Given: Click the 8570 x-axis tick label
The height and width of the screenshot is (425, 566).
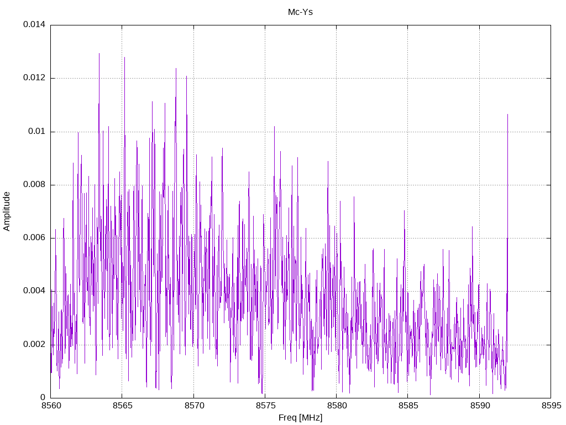Looking at the screenshot, I should (194, 406).
